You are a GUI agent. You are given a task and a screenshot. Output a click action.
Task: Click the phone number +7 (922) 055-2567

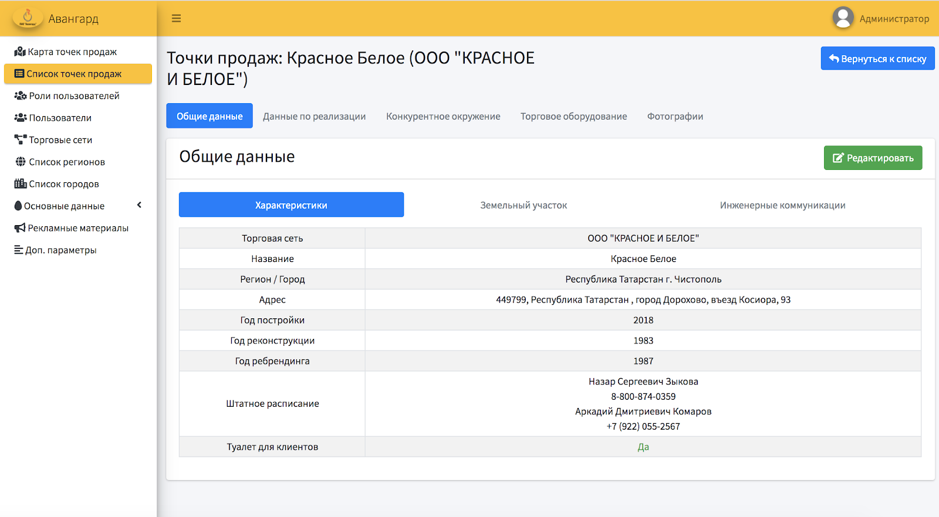pos(643,427)
